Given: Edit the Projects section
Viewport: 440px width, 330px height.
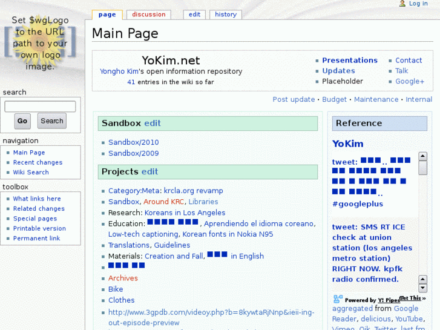Looking at the screenshot, I should 149,171.
